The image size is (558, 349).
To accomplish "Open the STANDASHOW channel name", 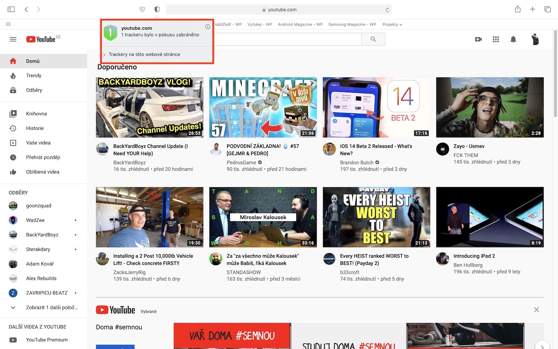I will (244, 272).
